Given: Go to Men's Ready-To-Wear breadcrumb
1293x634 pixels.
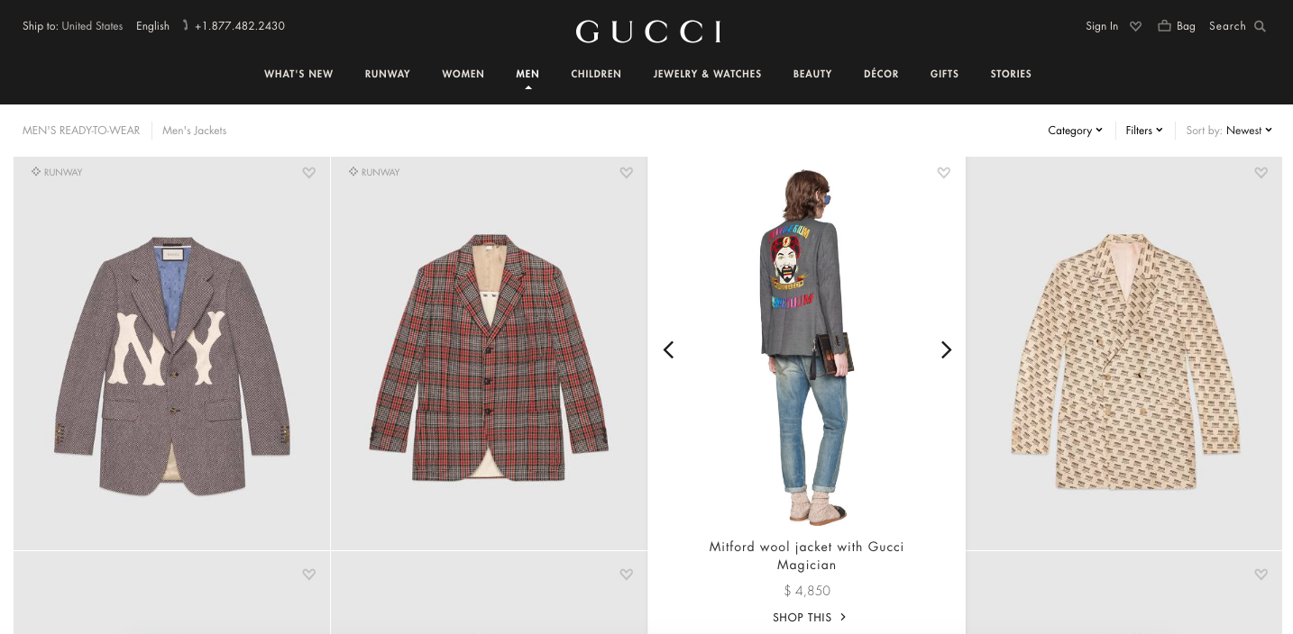Looking at the screenshot, I should tap(81, 131).
